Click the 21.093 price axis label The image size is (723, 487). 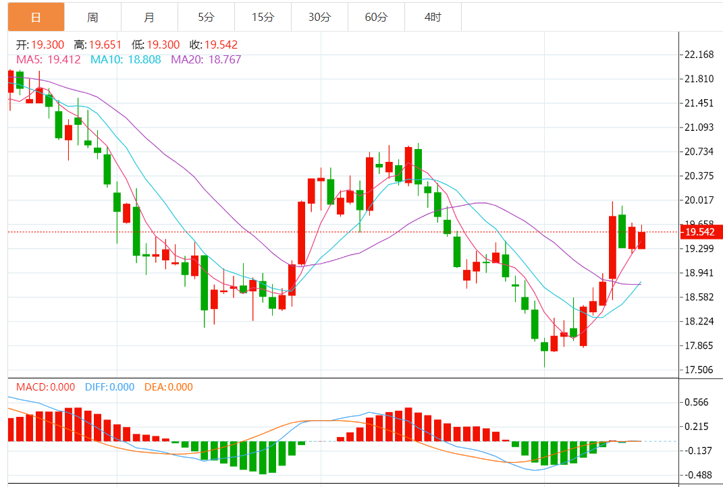(699, 127)
